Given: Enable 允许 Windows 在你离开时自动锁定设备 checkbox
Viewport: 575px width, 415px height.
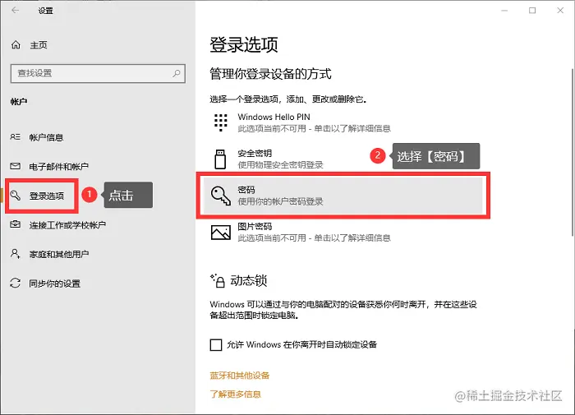Looking at the screenshot, I should pos(216,345).
